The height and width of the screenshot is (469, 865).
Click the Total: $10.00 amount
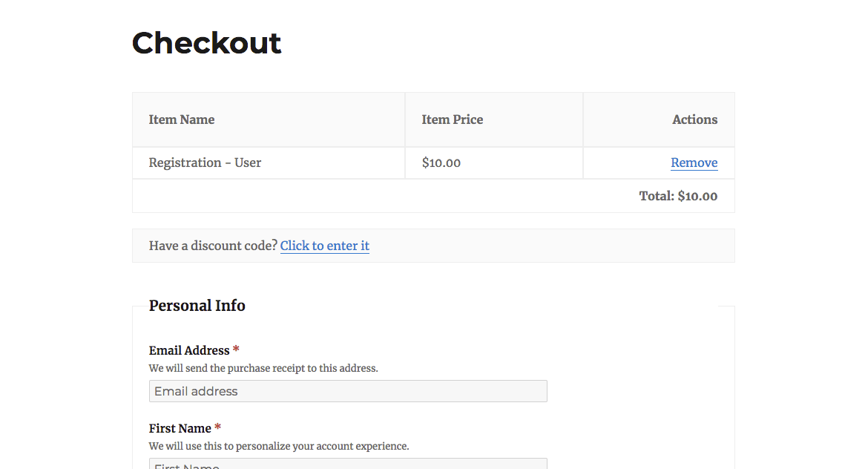[678, 196]
